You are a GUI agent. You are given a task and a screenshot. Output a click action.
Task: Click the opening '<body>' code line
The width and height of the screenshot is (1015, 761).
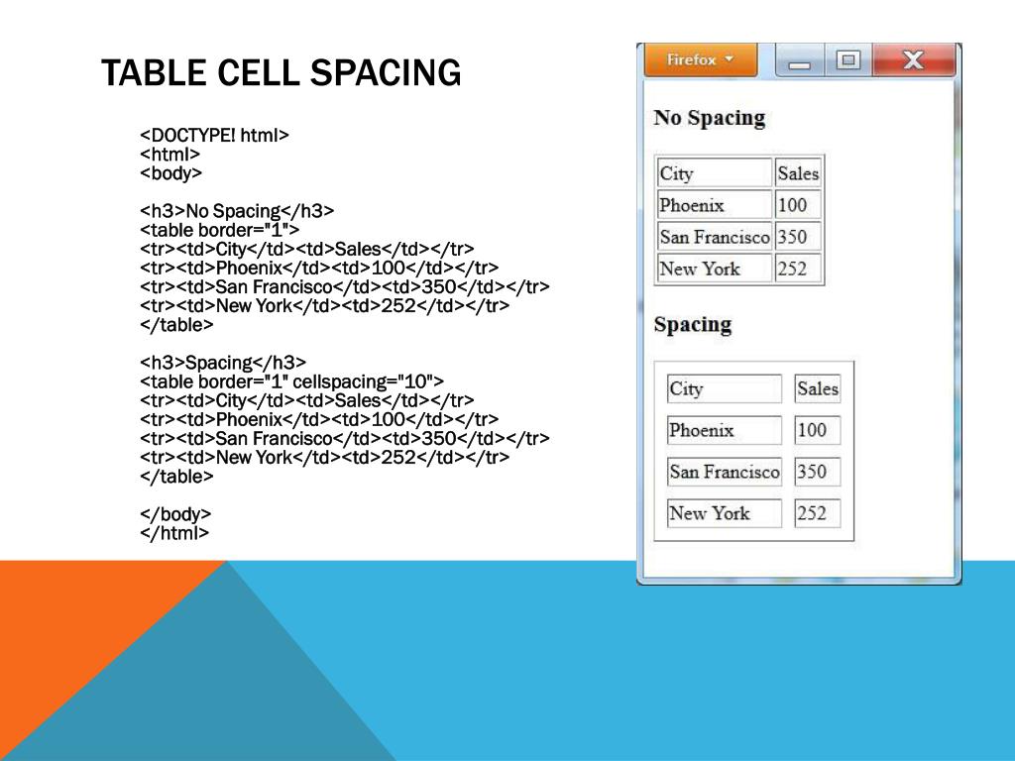tap(170, 172)
